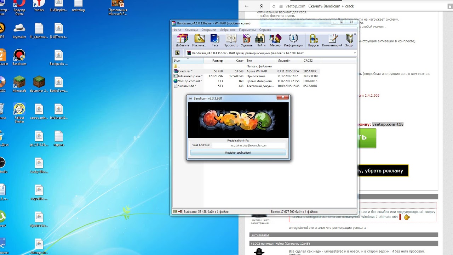Select the Backpacks jar file on desktop
This screenshot has width=453, height=255.
point(59,57)
